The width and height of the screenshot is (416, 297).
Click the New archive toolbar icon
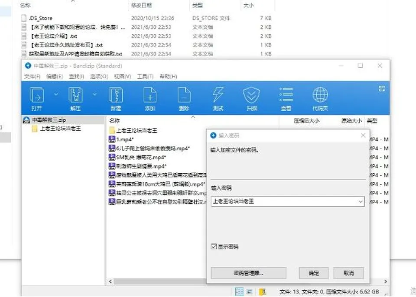coord(116,95)
